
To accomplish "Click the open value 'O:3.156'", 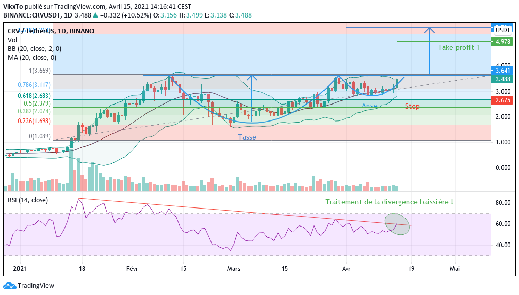I will (165, 15).
